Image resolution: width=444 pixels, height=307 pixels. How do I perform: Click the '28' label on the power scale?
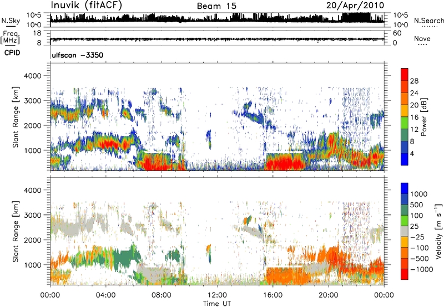pyautogui.click(x=414, y=81)
